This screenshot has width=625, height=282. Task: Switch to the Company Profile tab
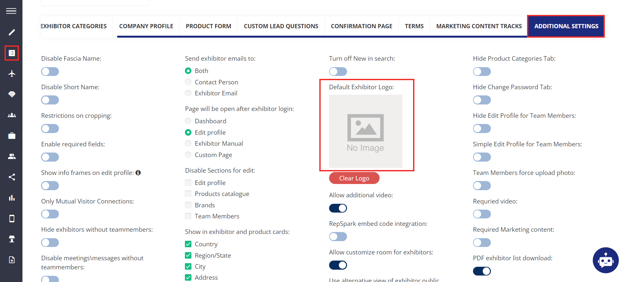pos(146,26)
